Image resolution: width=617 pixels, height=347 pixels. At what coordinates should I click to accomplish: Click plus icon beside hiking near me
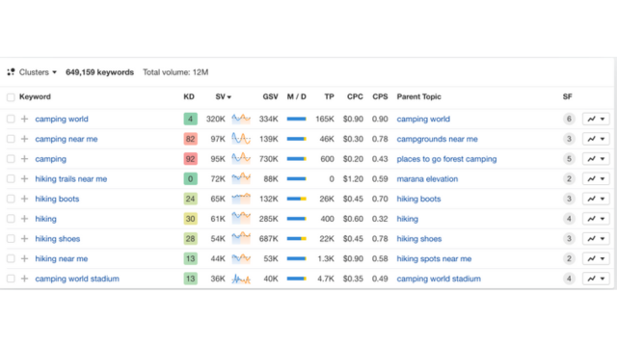pos(24,258)
